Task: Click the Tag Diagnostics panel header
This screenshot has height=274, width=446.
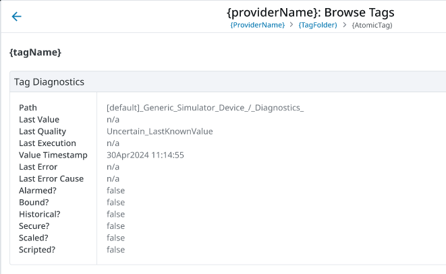Action: [x=227, y=81]
